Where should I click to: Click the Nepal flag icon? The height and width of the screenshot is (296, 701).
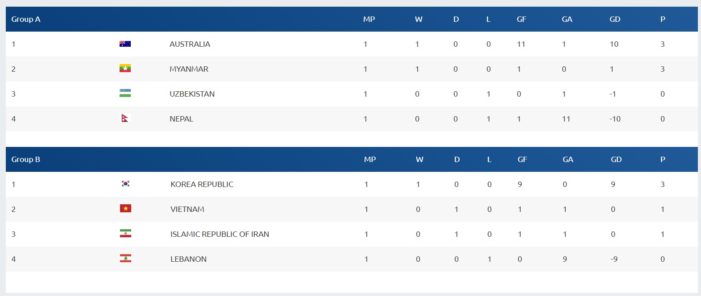pos(125,118)
